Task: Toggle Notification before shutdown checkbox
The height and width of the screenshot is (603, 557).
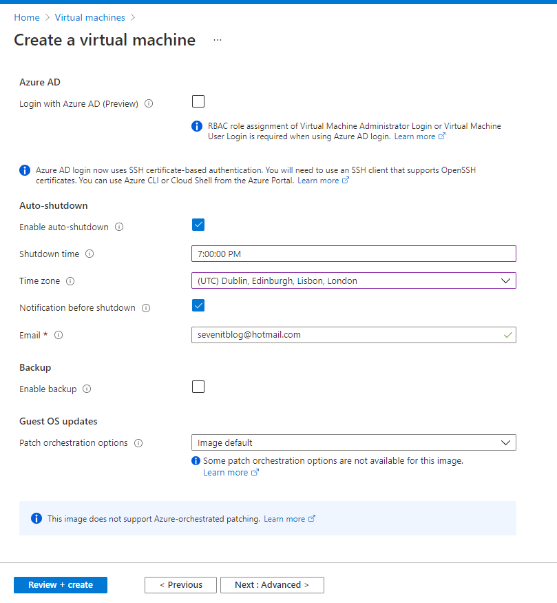Action: [x=198, y=305]
